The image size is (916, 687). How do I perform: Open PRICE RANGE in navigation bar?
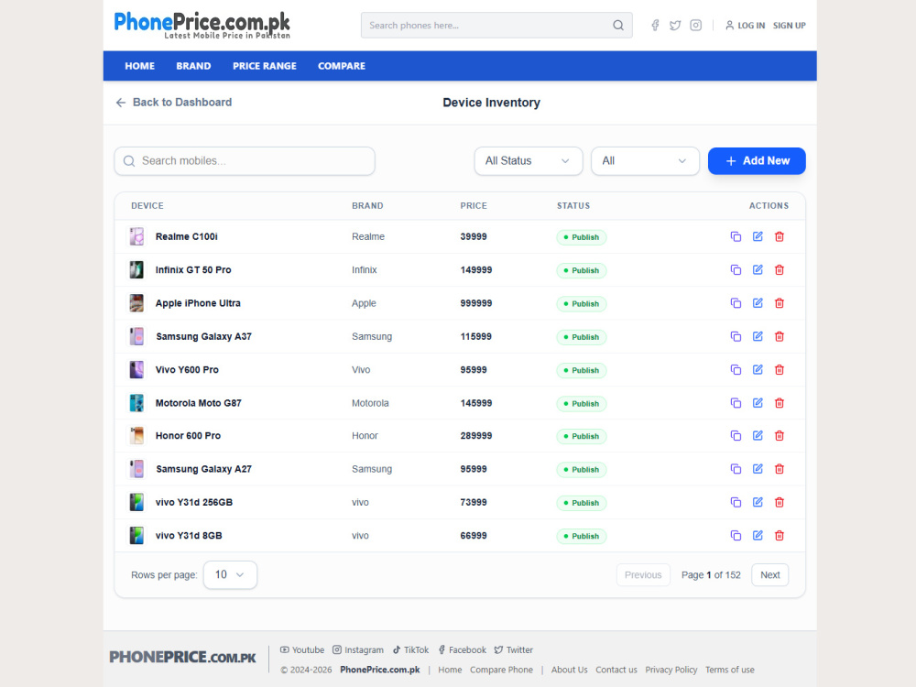265,66
